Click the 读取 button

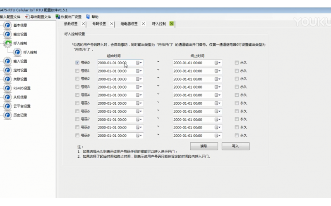click(204, 146)
